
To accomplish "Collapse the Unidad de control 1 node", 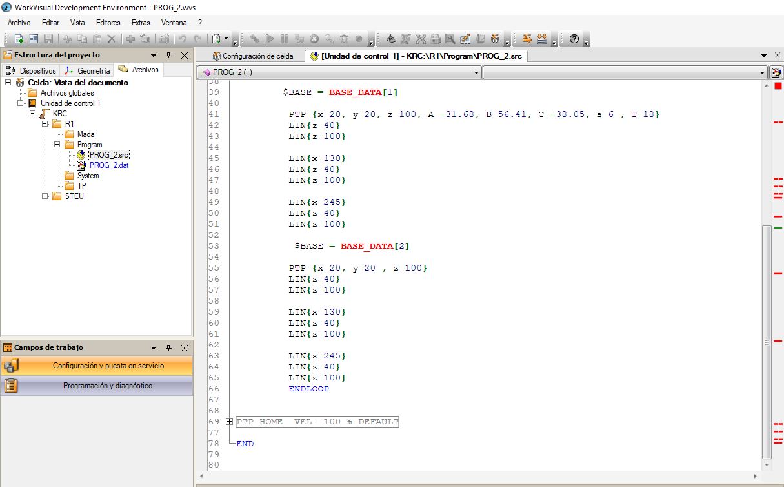I will pos(21,103).
